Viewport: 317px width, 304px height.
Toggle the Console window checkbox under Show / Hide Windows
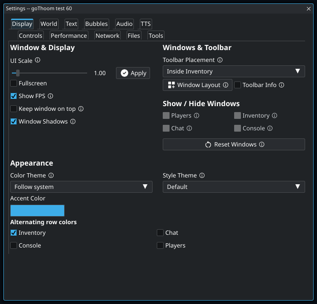click(238, 128)
